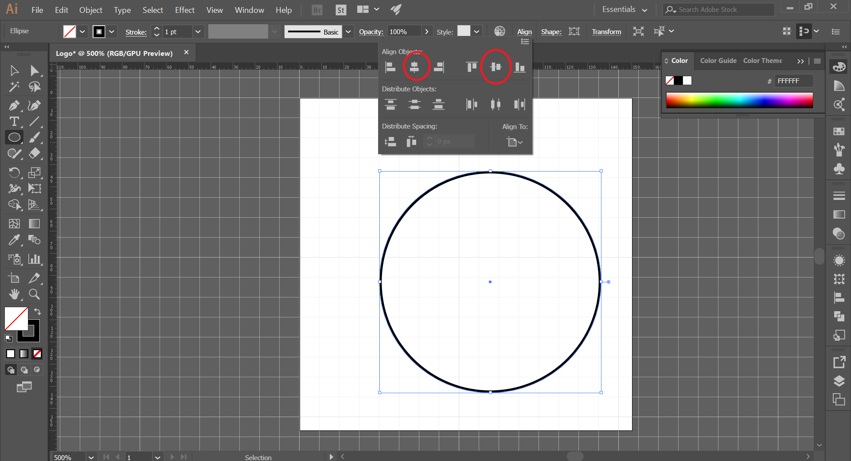Select the Gradient tool

coord(35,223)
